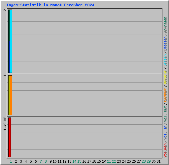Click day label '2' on the x-axis

pos(16,161)
